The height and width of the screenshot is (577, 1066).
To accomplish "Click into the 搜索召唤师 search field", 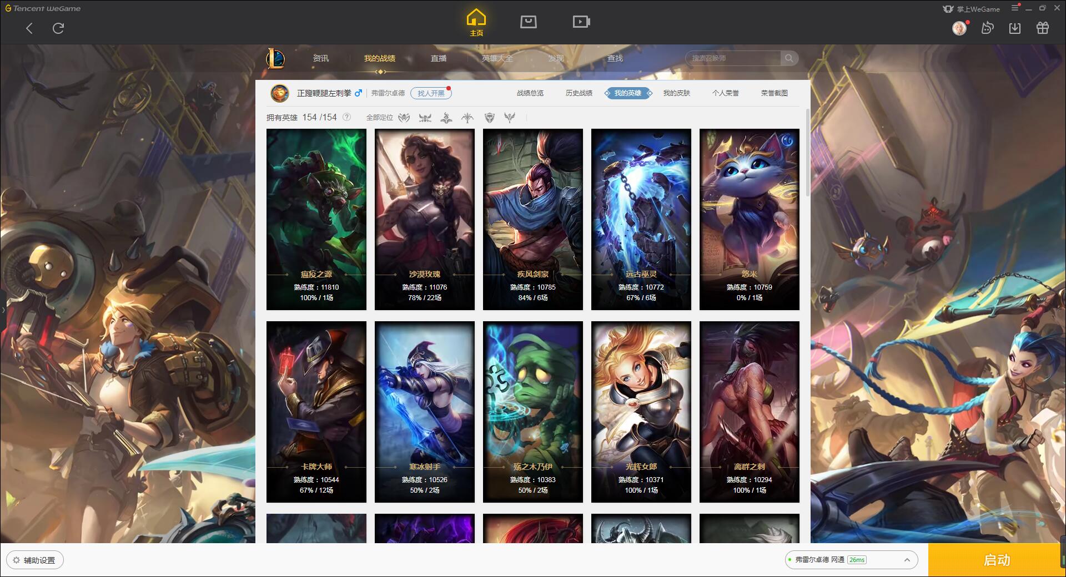I will tap(733, 58).
